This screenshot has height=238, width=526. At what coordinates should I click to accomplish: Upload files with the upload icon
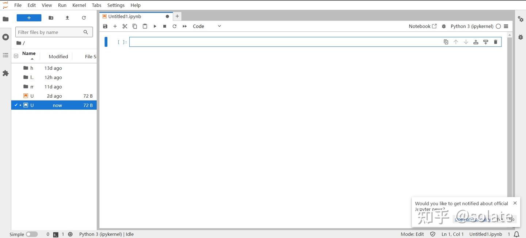coord(67,17)
